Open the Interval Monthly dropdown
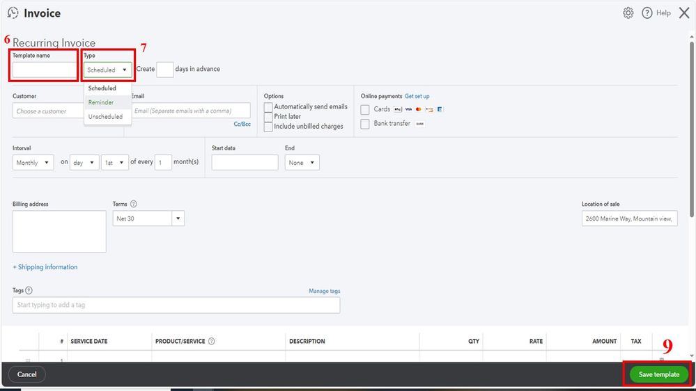 coord(33,163)
